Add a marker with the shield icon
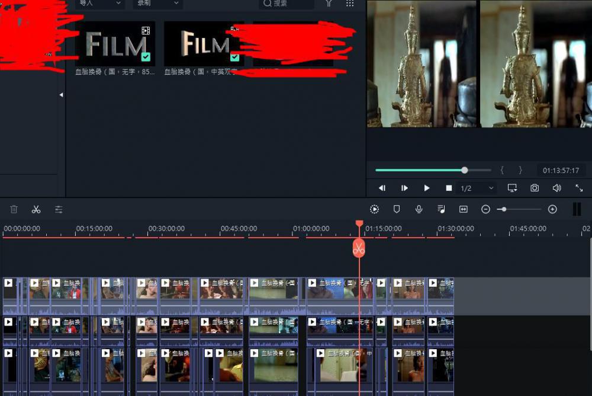This screenshot has height=396, width=592. click(x=397, y=209)
